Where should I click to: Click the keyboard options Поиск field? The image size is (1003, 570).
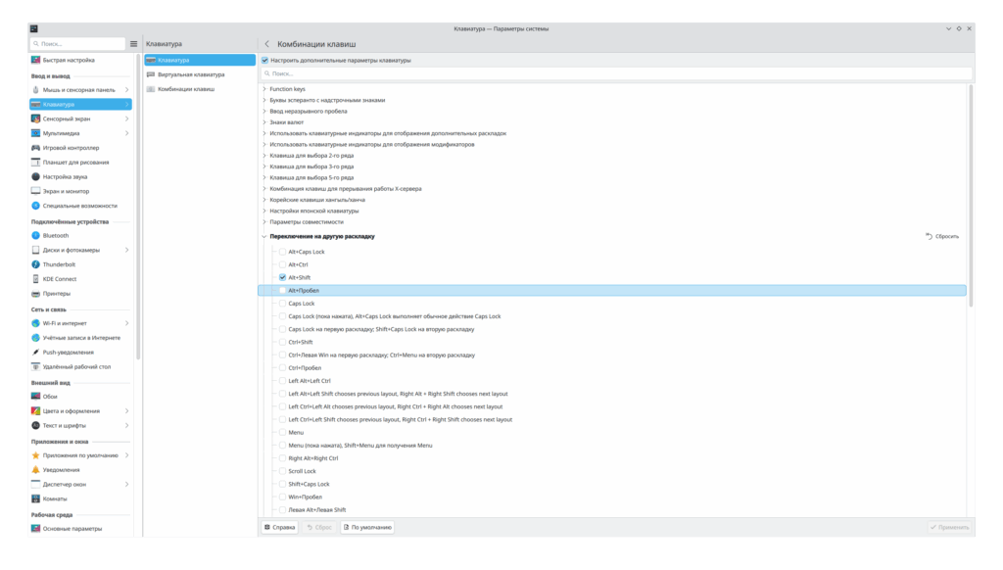(x=616, y=74)
